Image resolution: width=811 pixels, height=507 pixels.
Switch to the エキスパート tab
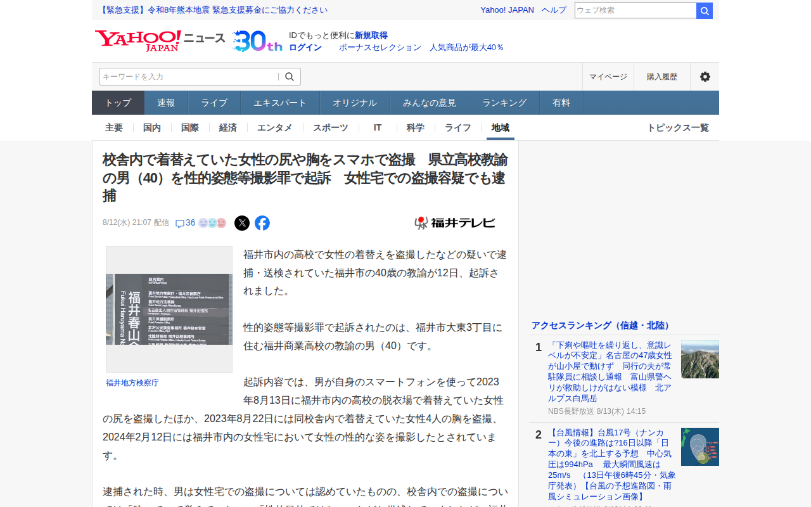point(280,103)
